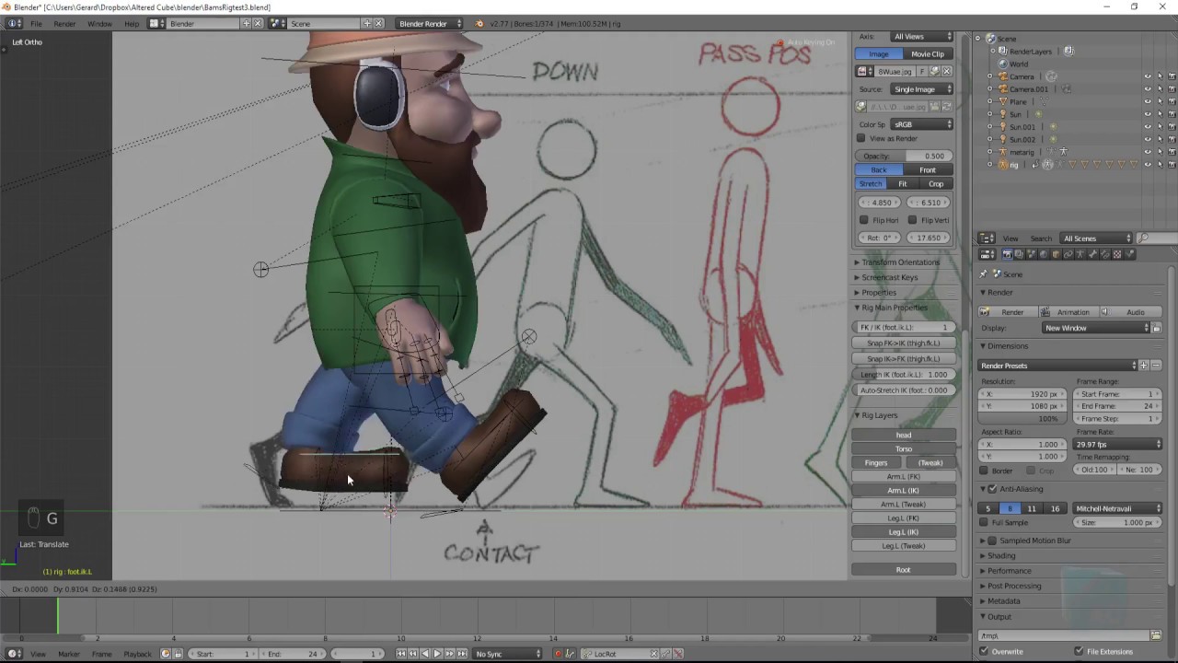The height and width of the screenshot is (663, 1178).
Task: Open the Bone properties tab icon
Action: coord(1092,254)
